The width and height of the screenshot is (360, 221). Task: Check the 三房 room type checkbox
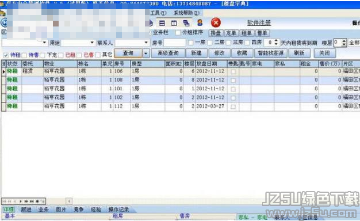coord(228,43)
